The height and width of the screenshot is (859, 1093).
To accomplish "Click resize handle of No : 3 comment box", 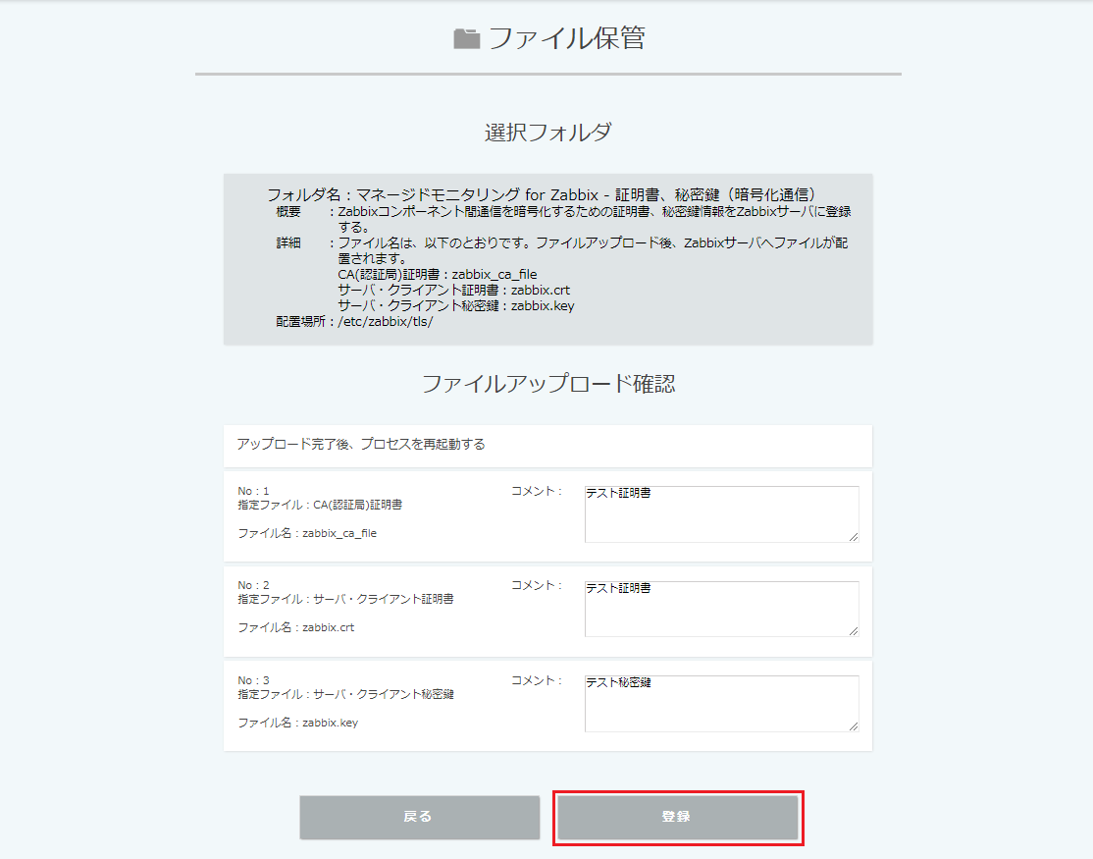I will point(854,726).
